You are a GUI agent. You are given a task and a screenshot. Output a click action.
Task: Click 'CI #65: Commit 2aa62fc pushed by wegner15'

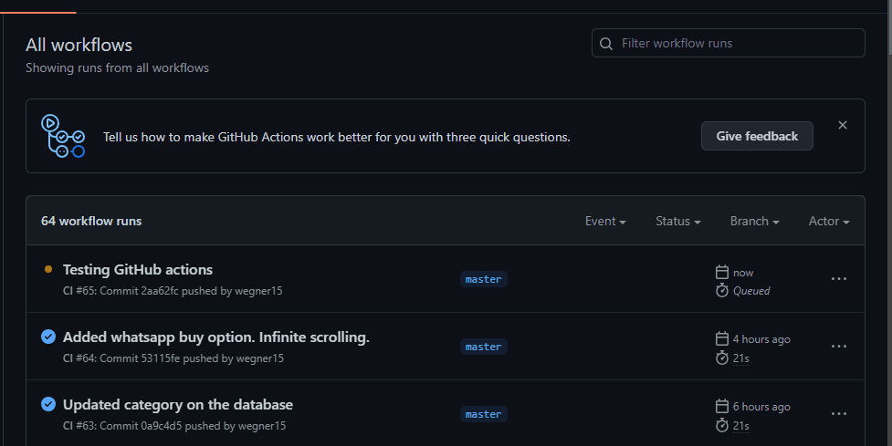click(x=173, y=291)
